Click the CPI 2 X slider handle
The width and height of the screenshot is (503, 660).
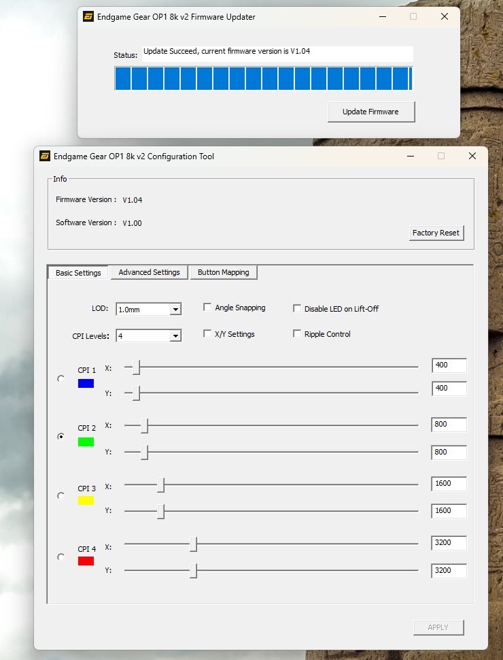(x=144, y=425)
